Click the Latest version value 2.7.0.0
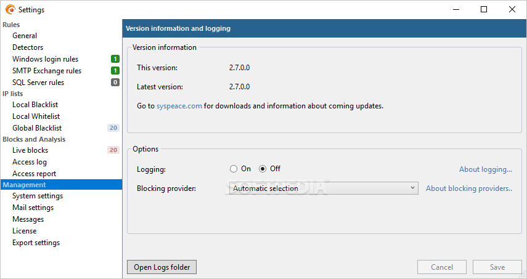 pos(239,87)
